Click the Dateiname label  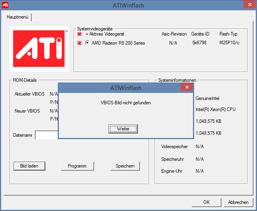click(x=23, y=135)
